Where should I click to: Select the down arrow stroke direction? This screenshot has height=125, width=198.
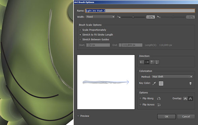click(157, 62)
